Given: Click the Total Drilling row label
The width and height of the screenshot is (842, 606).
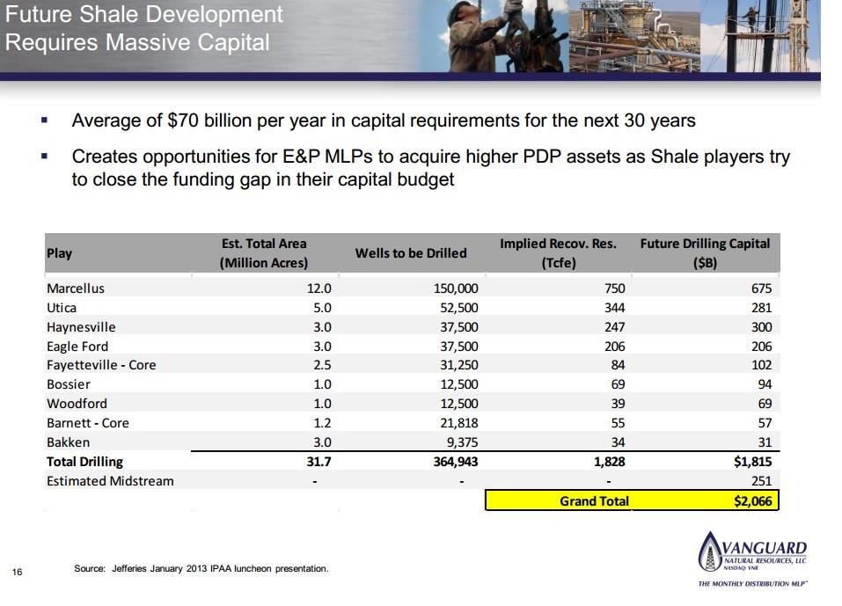Looking at the screenshot, I should click(x=84, y=462).
